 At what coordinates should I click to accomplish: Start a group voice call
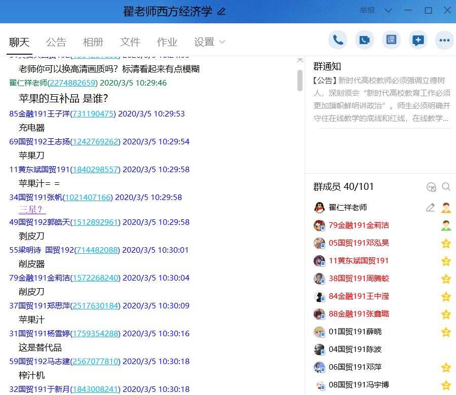point(337,41)
